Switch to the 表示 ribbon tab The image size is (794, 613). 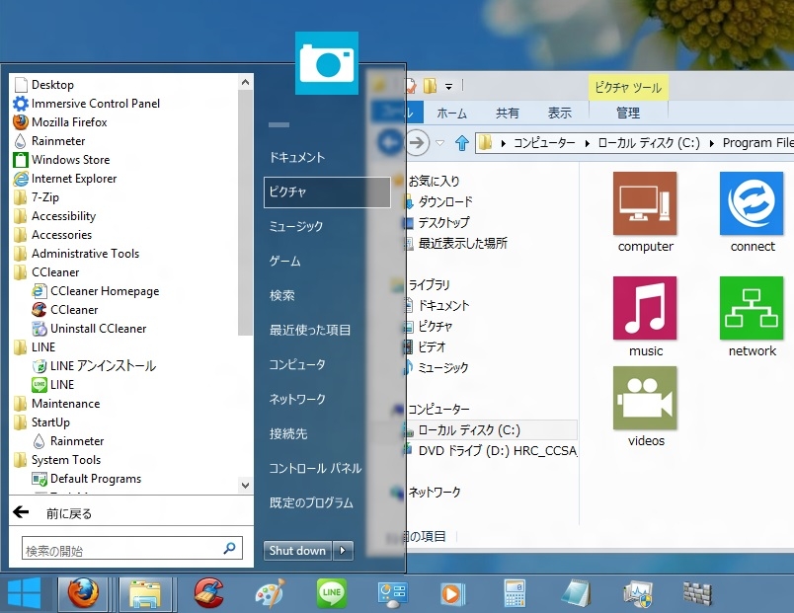[x=560, y=114]
